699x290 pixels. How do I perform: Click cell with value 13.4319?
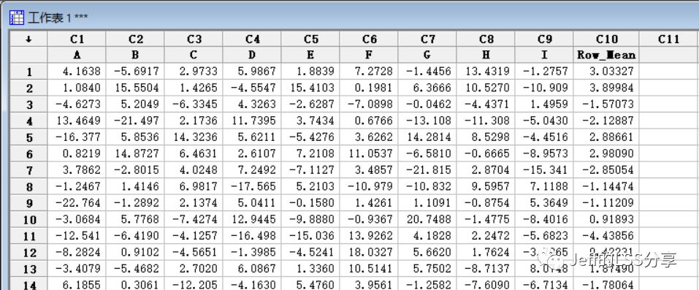486,72
